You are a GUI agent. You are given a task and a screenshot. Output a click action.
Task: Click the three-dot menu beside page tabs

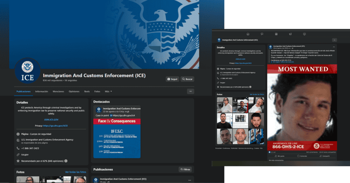(190, 91)
